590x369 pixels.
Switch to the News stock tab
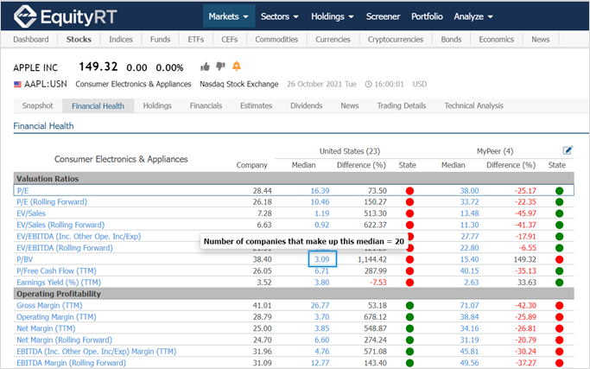tap(350, 105)
